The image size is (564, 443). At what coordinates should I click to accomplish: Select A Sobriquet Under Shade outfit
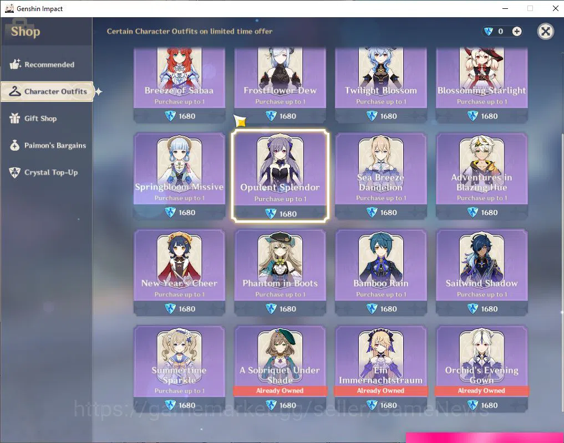coord(280,369)
